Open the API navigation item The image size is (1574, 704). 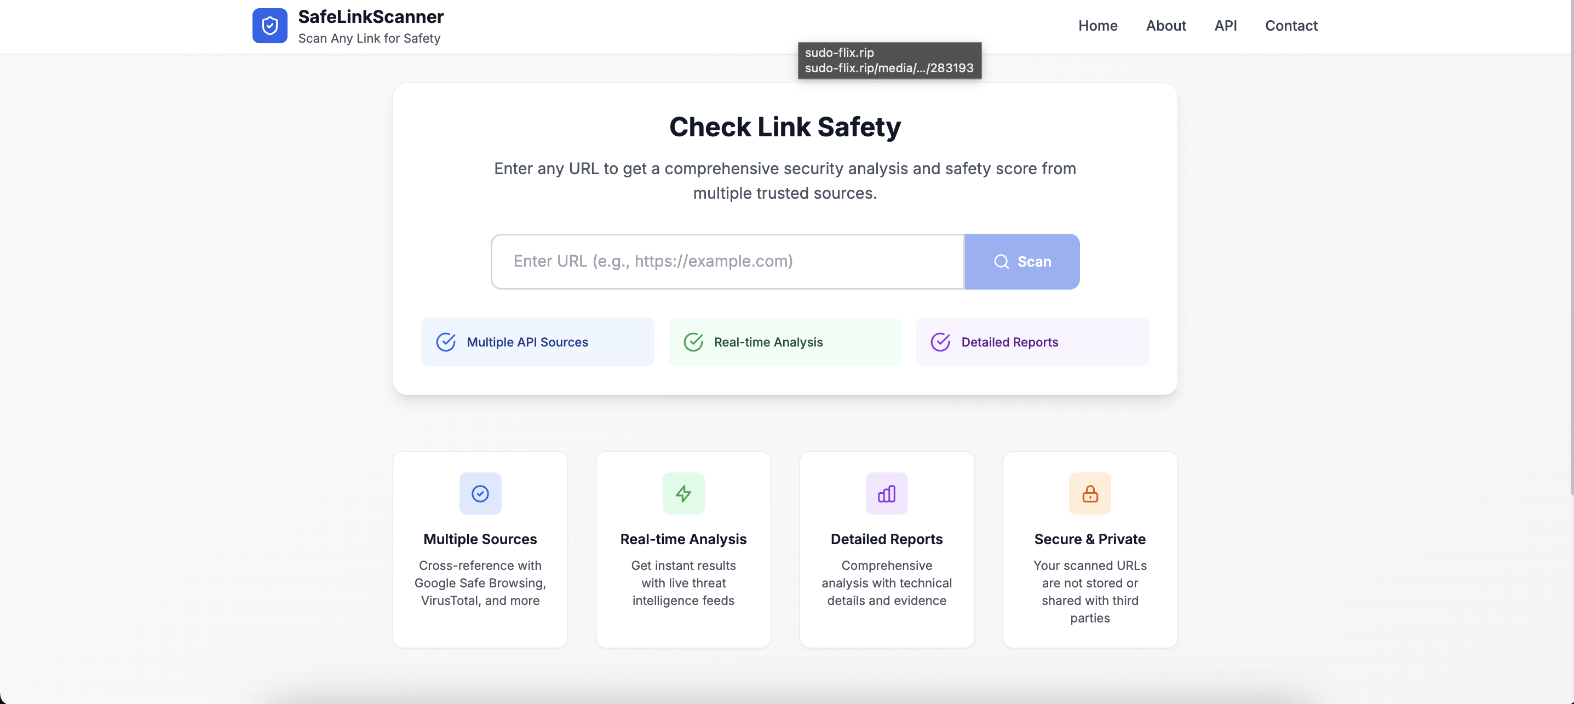point(1225,26)
